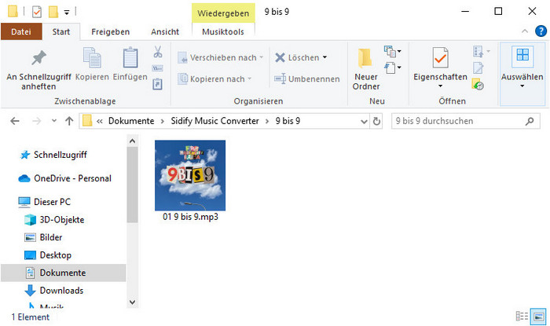
Task: Select Dokumente in navigation pane
Action: click(x=63, y=273)
